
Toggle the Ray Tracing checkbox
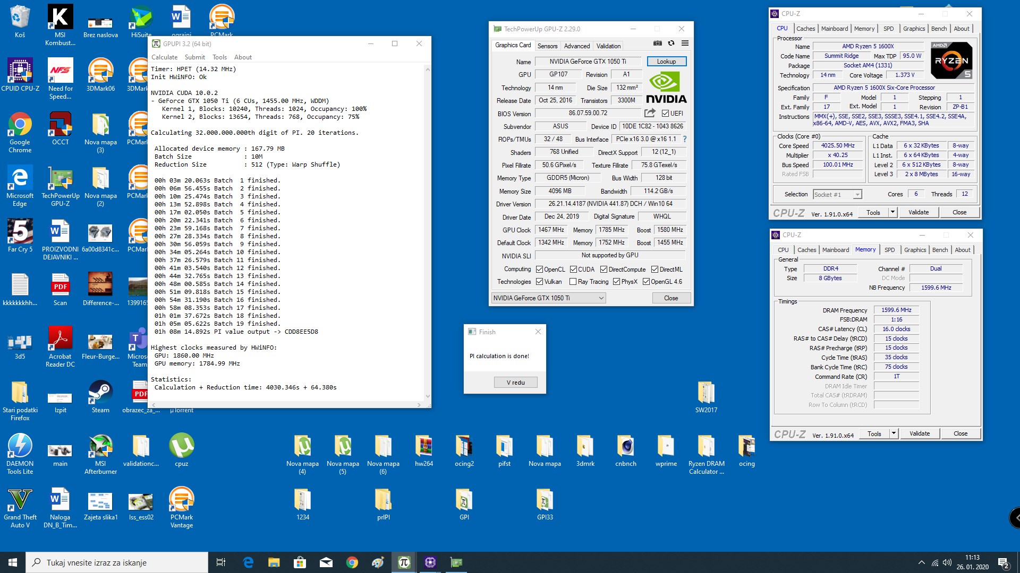pos(573,282)
